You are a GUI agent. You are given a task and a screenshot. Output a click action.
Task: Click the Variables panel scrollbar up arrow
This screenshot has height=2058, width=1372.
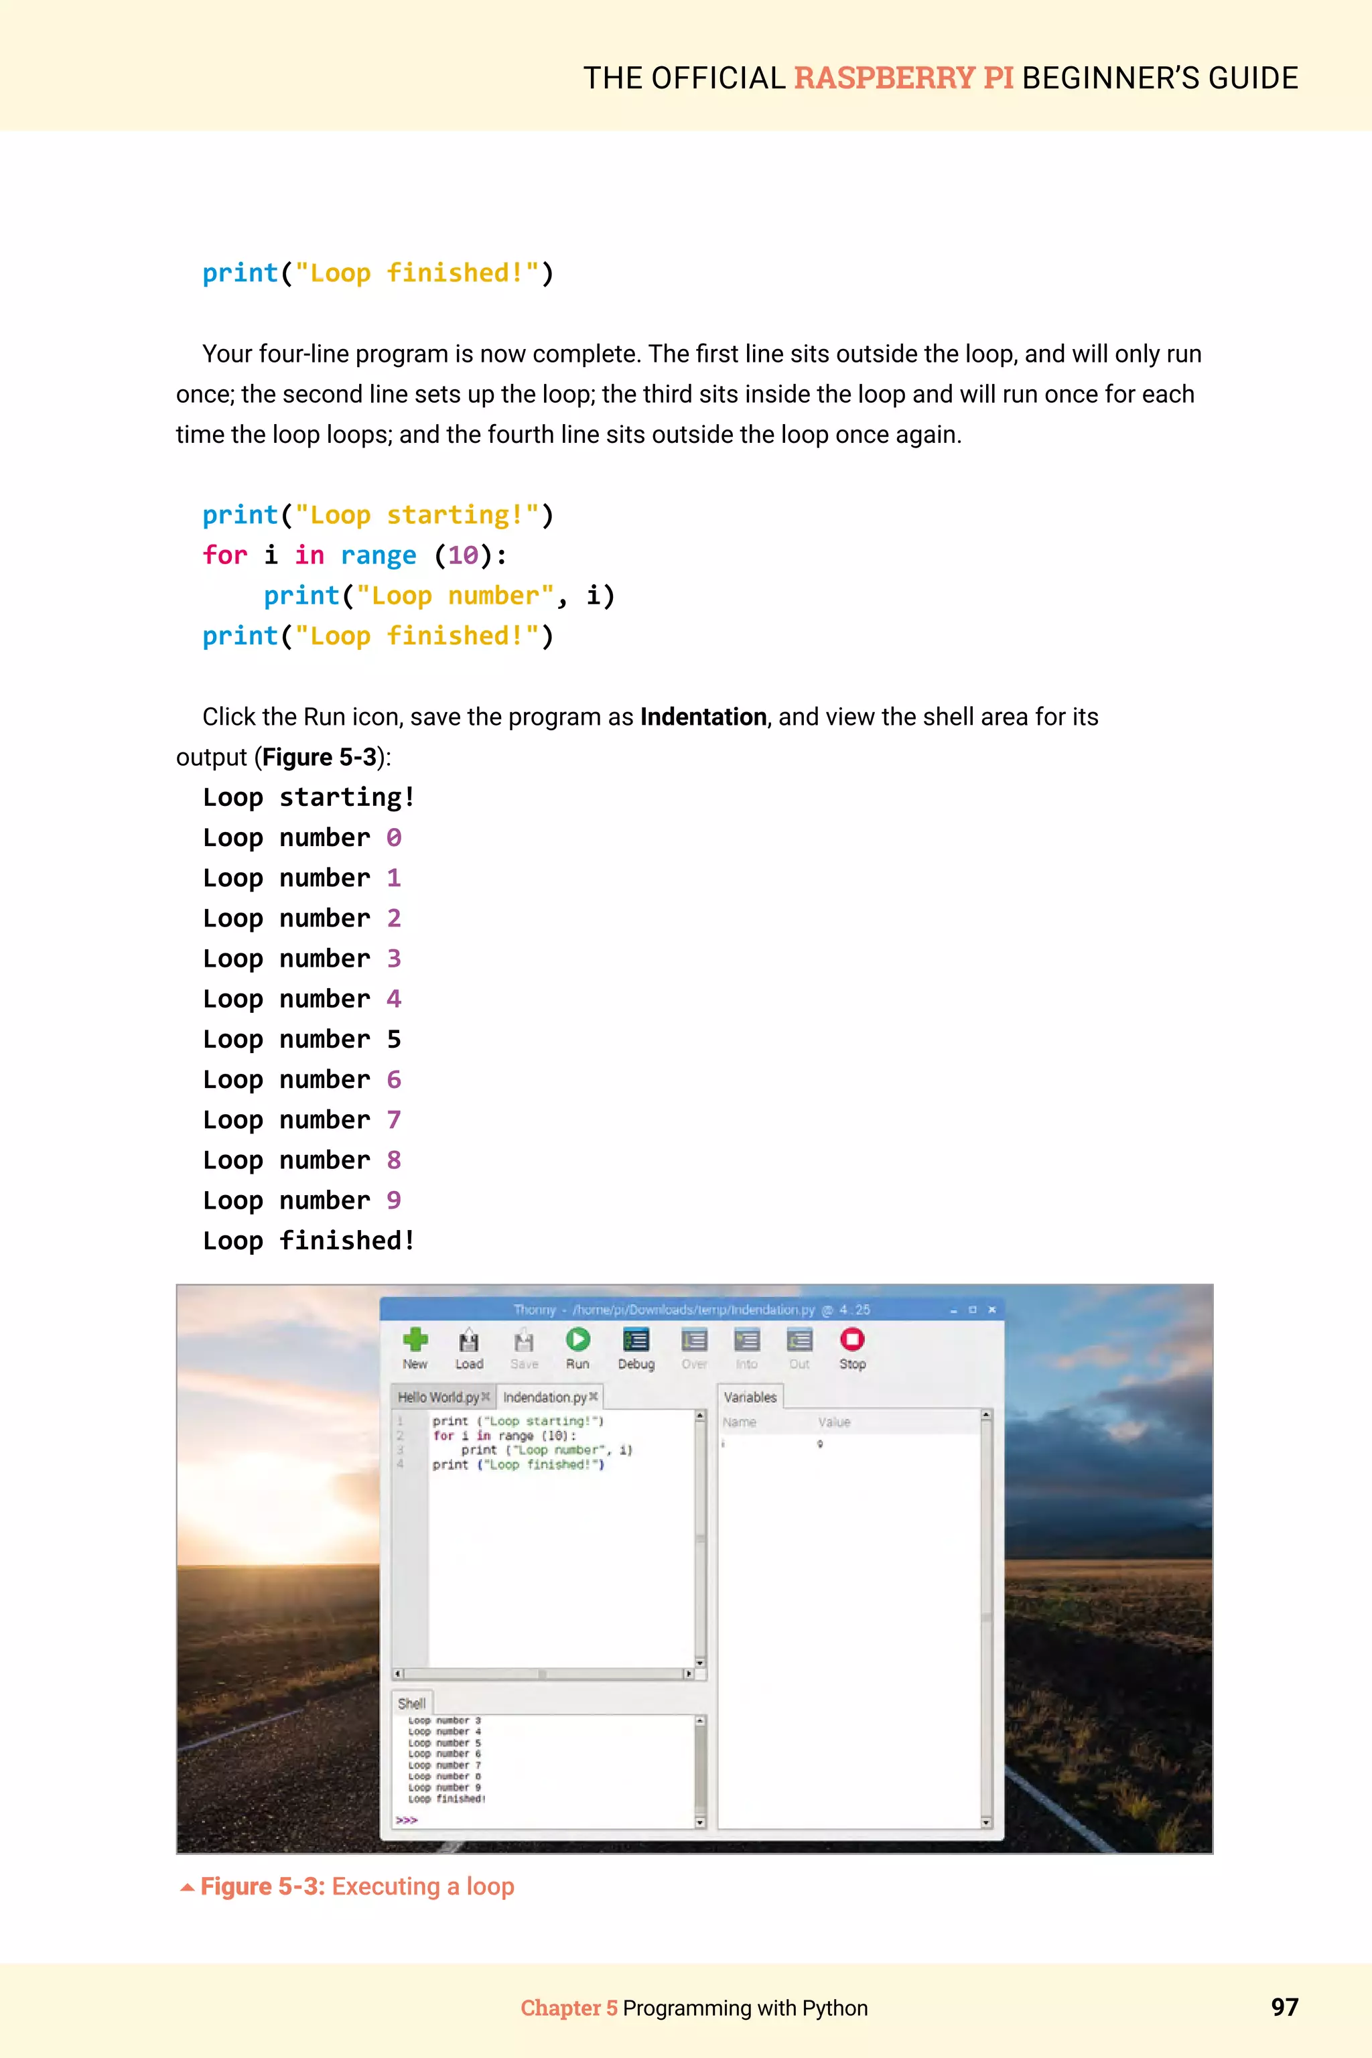[x=986, y=1415]
